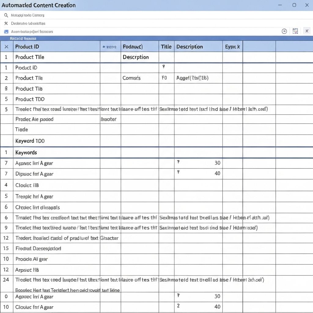Select the Product ID column header
The width and height of the screenshot is (313, 313).
coord(27,47)
